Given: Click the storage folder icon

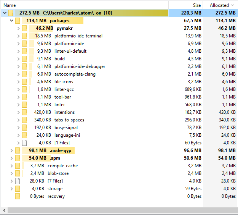Looking at the screenshot, I should (x=18, y=189).
